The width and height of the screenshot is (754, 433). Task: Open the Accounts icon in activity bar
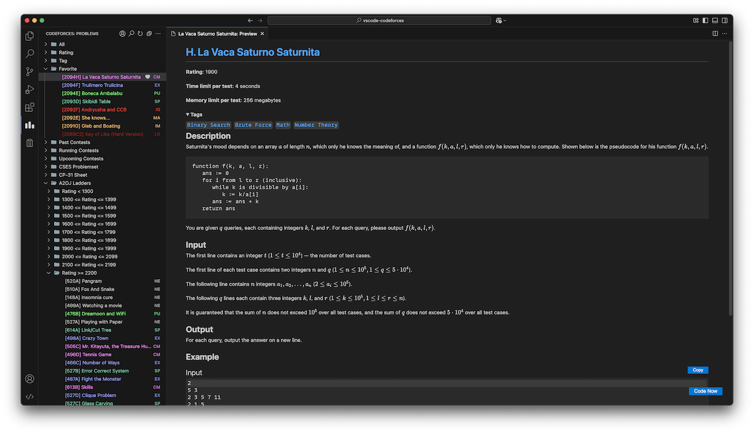[x=30, y=379]
